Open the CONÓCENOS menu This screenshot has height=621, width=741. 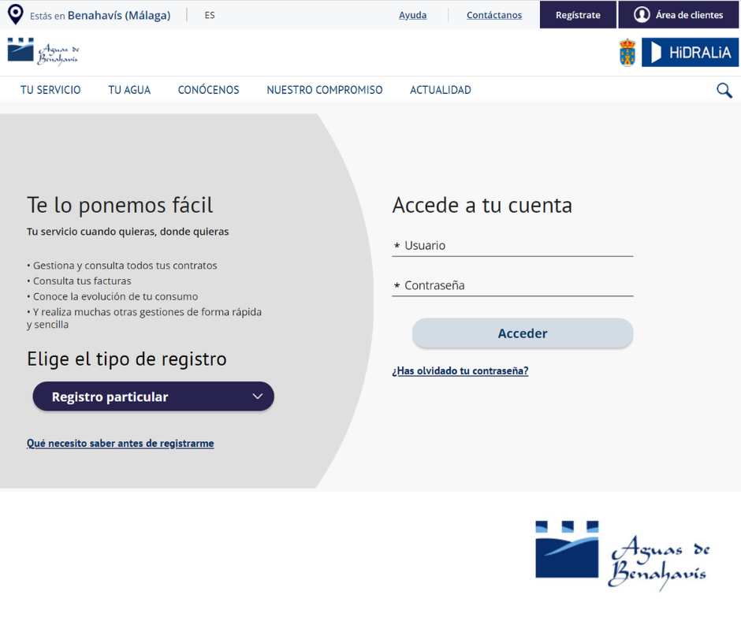208,90
